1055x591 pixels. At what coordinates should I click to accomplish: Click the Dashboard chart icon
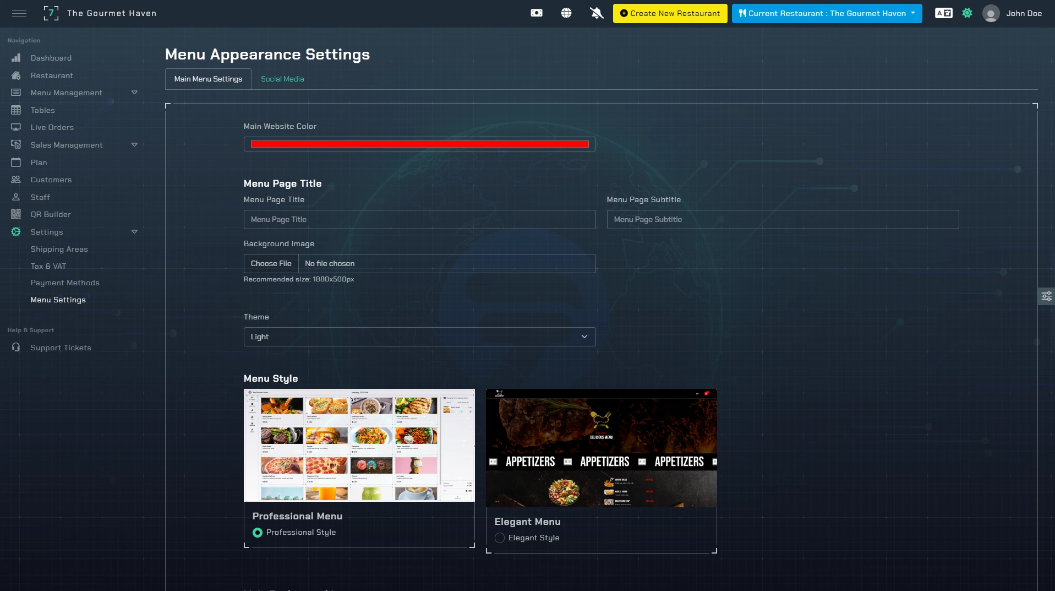[x=16, y=58]
